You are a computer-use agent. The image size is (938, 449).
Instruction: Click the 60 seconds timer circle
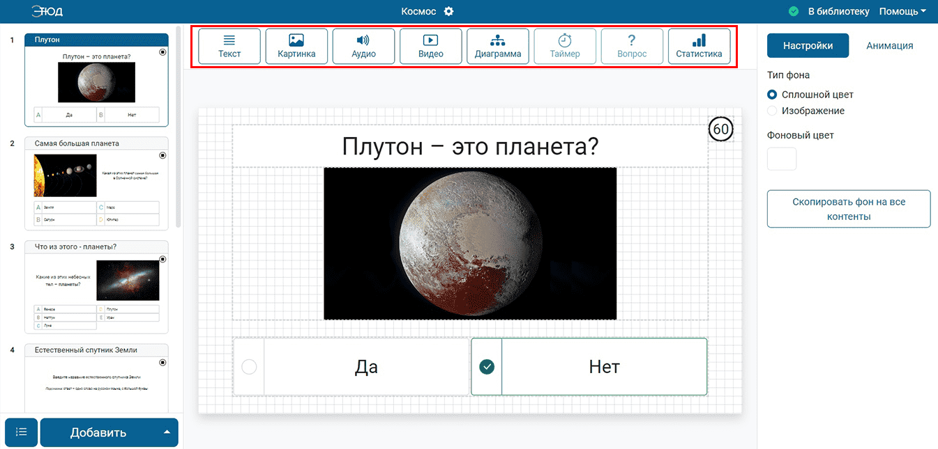point(720,129)
